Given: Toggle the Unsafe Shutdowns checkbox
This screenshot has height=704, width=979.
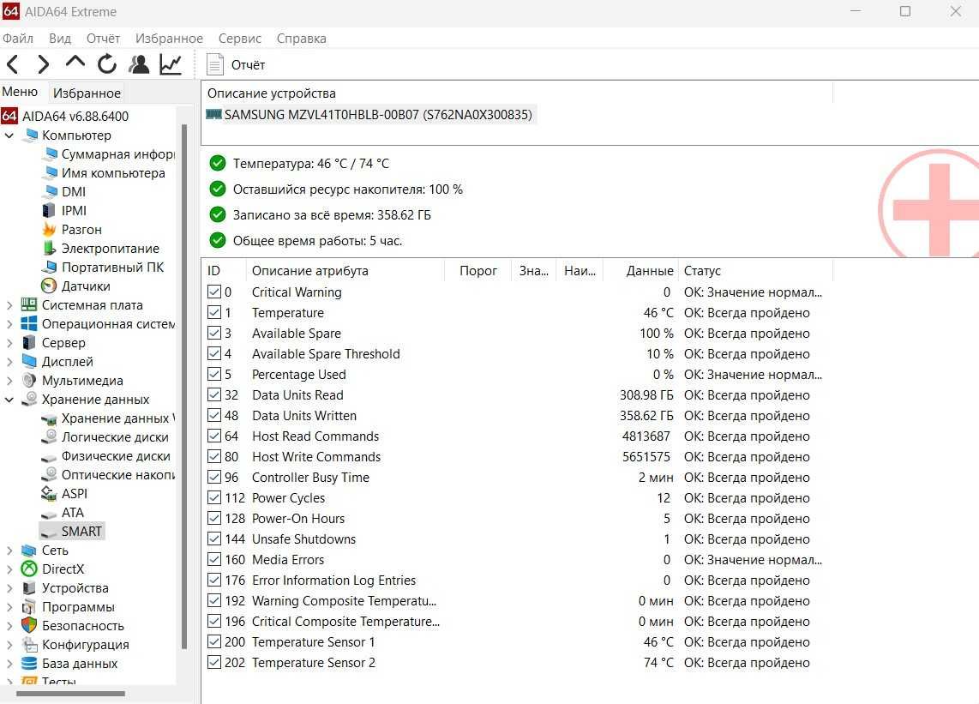Looking at the screenshot, I should click(214, 539).
